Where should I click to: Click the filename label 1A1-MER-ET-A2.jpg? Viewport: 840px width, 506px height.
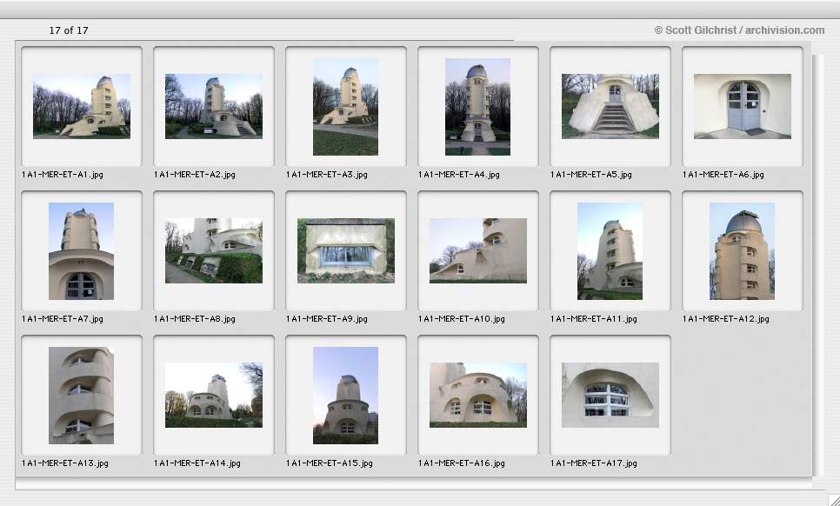click(x=195, y=175)
